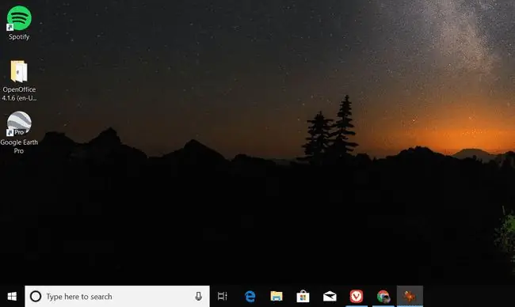Image resolution: width=515 pixels, height=307 pixels.
Task: Open File Explorer from the taskbar
Action: pos(277,296)
